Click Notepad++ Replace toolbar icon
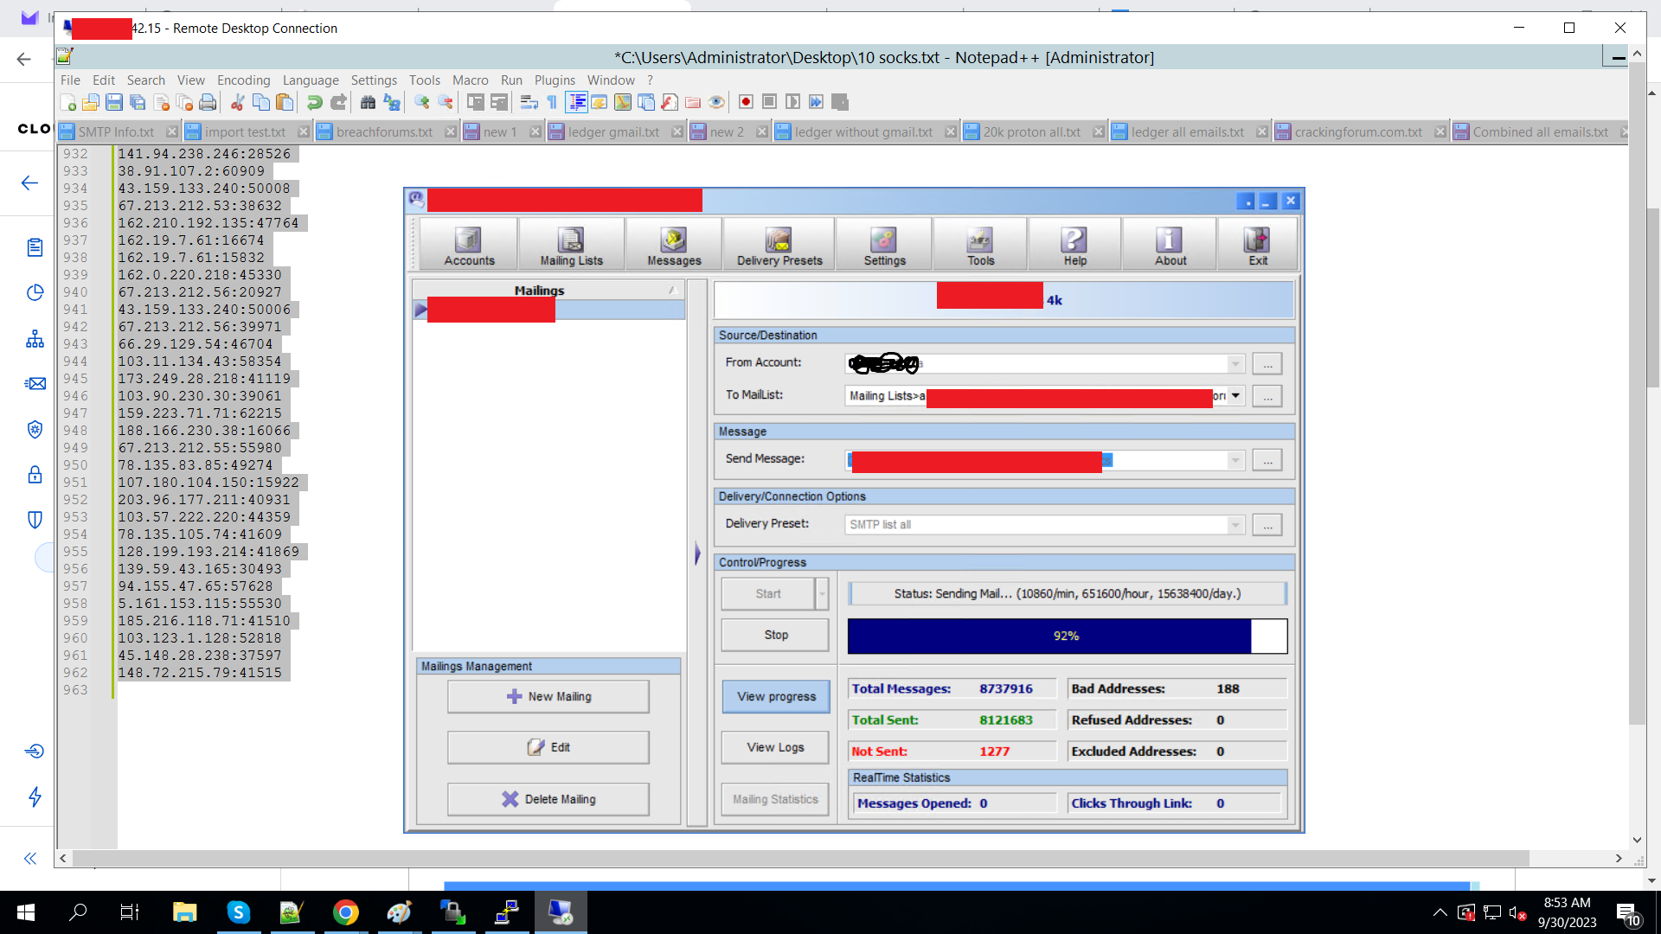The width and height of the screenshot is (1661, 934). (392, 102)
